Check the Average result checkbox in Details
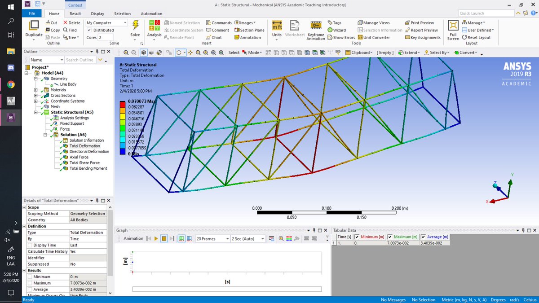539x303 pixels. [30, 290]
